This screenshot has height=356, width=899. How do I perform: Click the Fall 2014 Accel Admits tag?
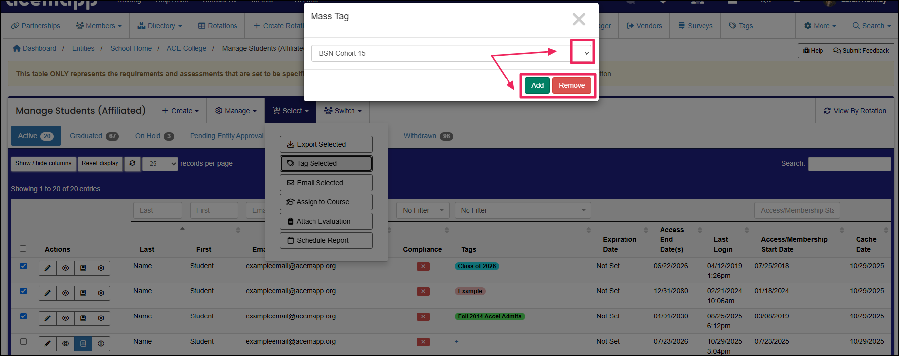click(x=490, y=316)
